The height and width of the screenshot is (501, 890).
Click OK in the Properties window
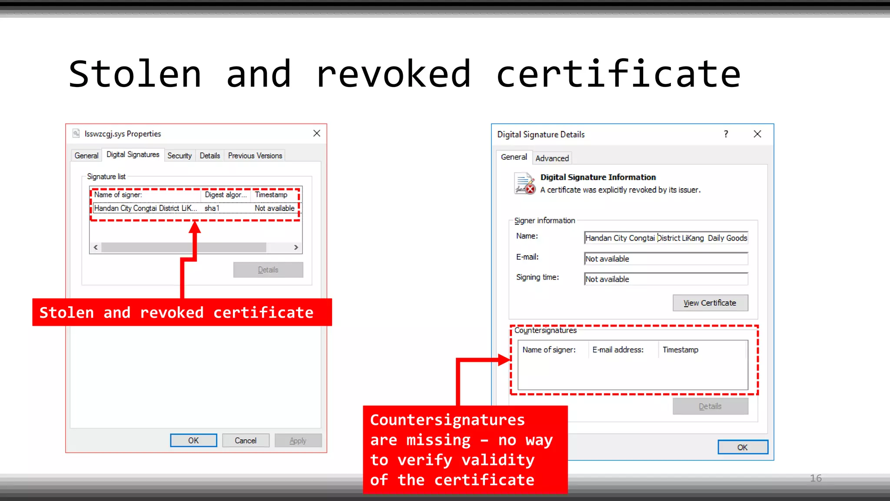pos(193,441)
